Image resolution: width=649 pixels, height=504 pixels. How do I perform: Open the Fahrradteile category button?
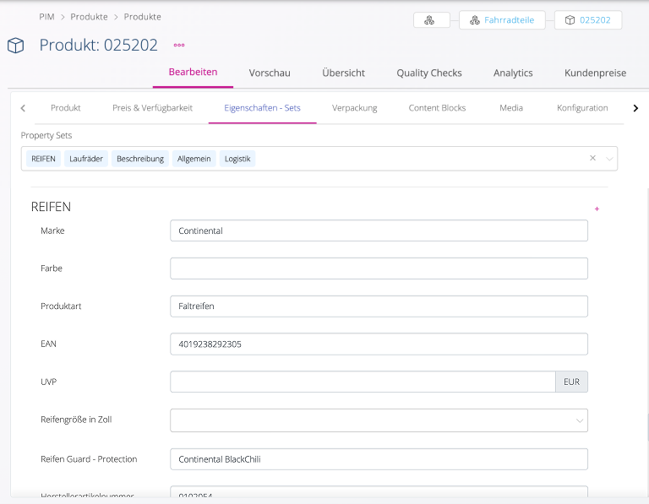coord(502,20)
